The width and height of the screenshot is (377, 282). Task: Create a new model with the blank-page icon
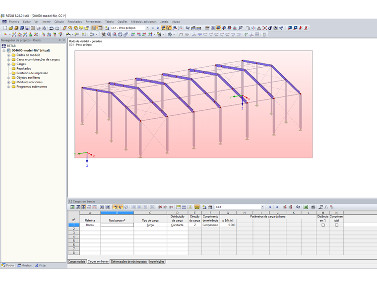(5, 28)
